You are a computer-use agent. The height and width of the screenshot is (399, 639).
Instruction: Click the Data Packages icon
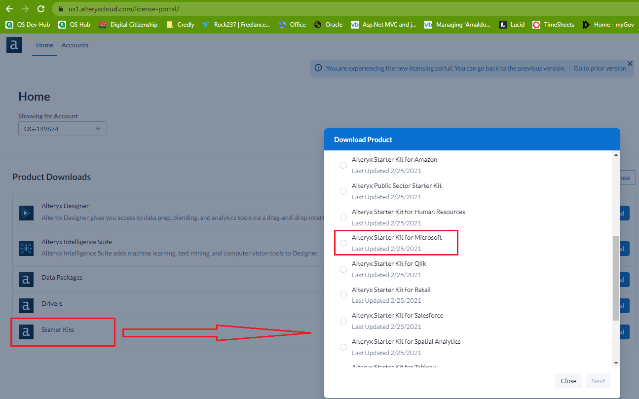(26, 280)
